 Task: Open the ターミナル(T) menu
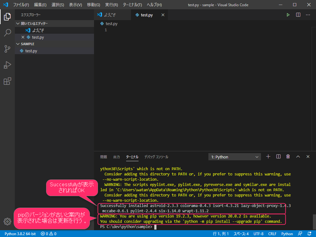pos(133,5)
